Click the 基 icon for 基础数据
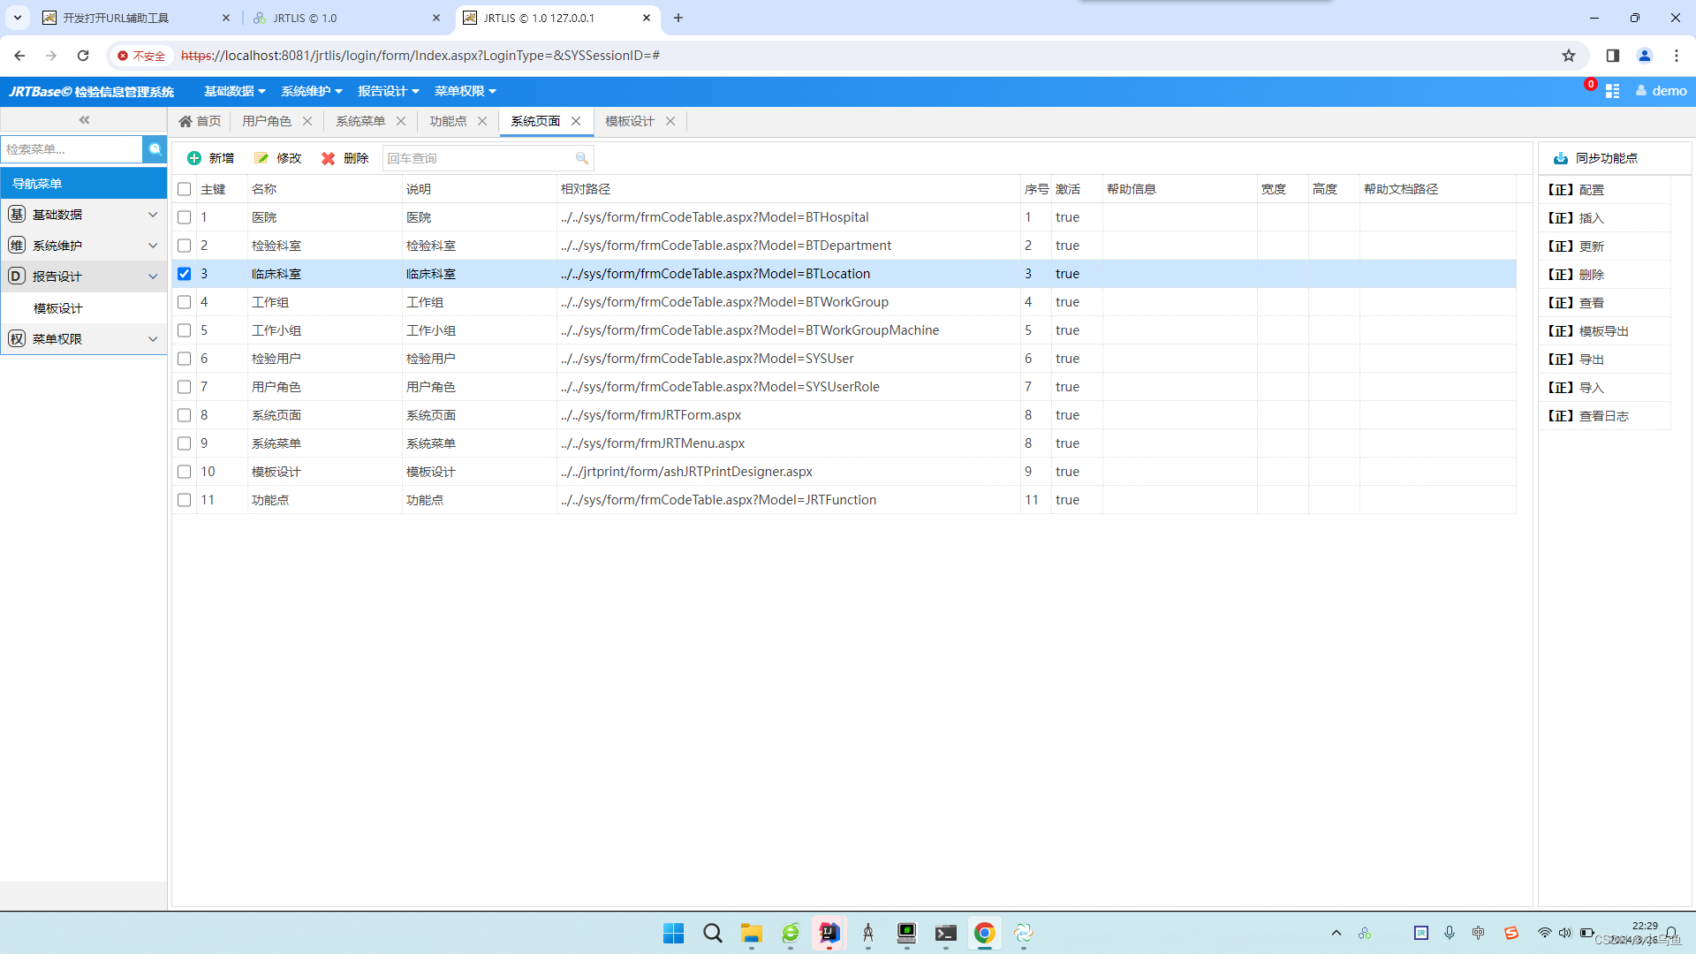 17,215
